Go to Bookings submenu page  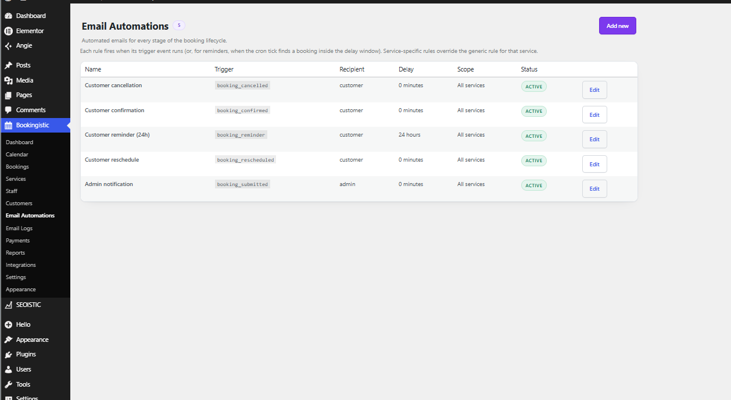tap(17, 167)
